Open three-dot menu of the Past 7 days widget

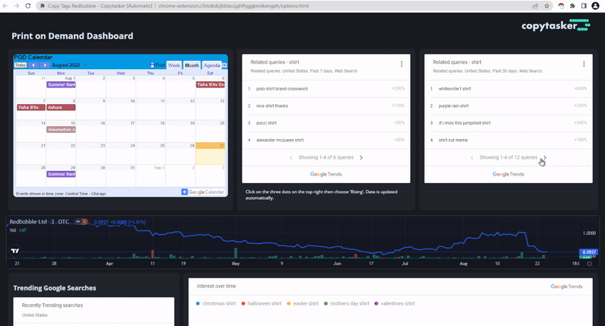pos(402,64)
